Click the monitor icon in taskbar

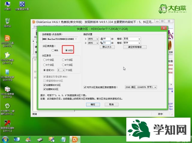17,139
